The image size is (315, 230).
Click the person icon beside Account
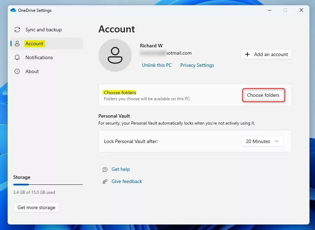tap(17, 44)
